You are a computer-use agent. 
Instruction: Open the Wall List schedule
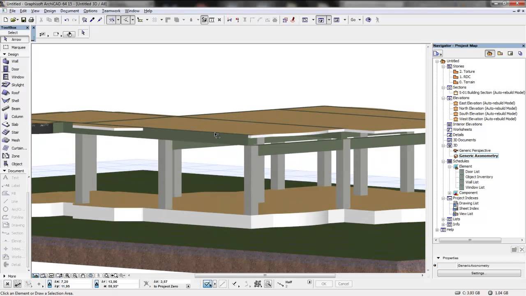click(472, 182)
